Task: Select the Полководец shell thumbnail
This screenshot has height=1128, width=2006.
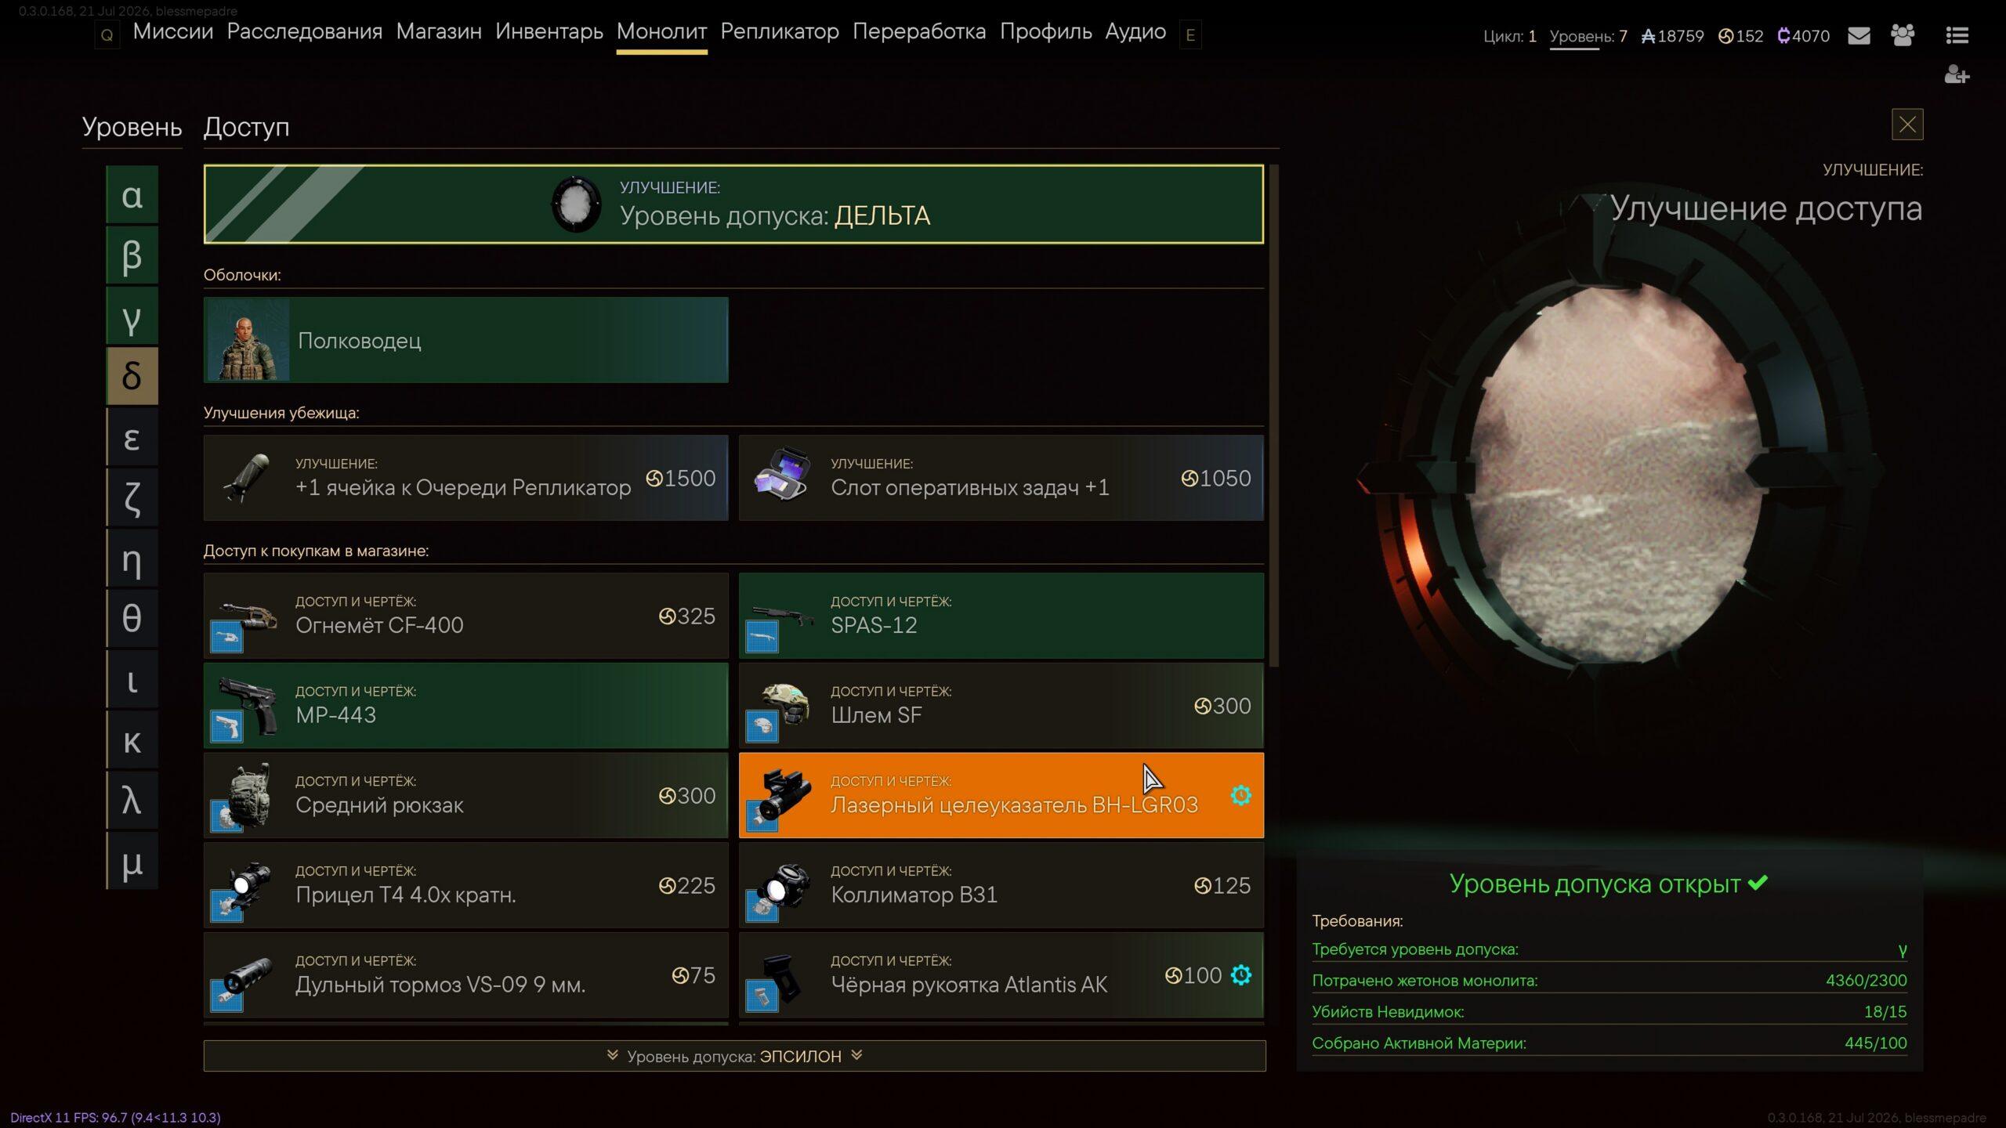Action: [x=248, y=340]
